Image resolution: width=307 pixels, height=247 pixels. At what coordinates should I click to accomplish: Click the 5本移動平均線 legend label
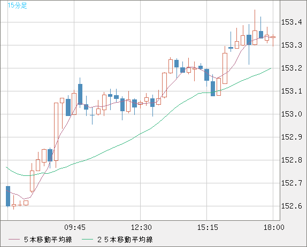[x=48, y=240]
